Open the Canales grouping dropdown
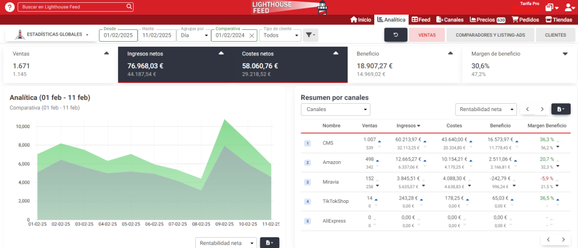Screen dimensions: 578x248 pos(335,109)
